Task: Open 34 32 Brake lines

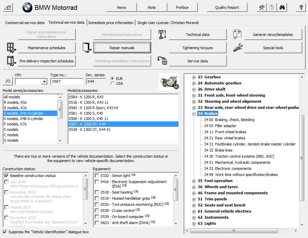Action: [218, 150]
